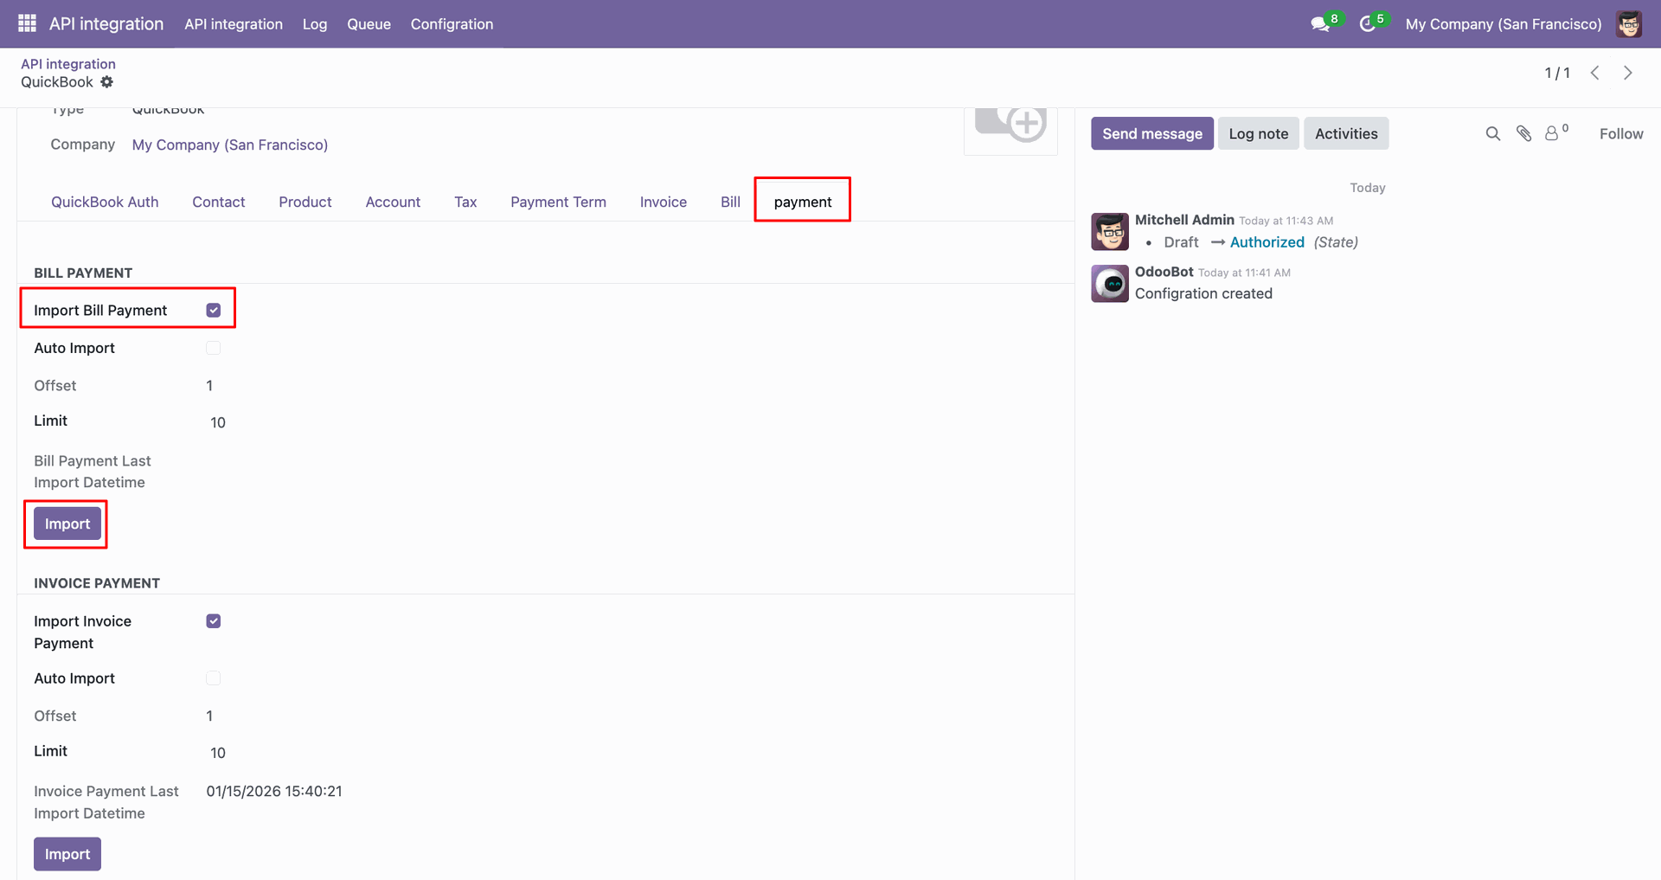
Task: Open the apps grid menu icon
Action: 27,23
